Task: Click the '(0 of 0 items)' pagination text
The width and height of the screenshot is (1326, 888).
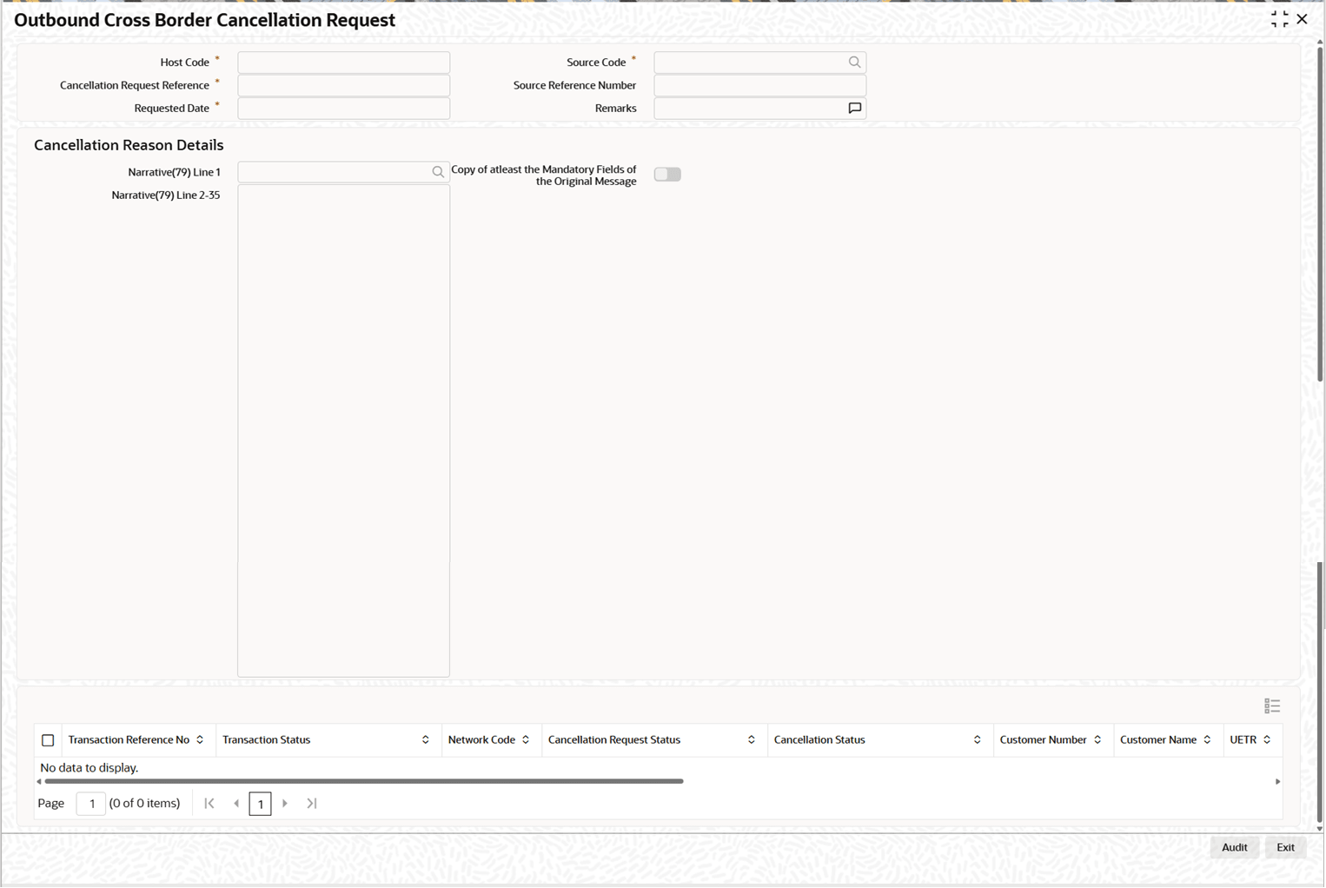Action: tap(144, 804)
